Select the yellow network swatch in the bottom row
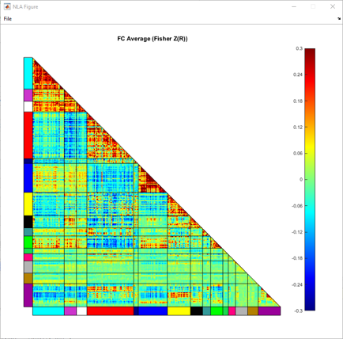This screenshot has width=343, height=339. point(179,311)
